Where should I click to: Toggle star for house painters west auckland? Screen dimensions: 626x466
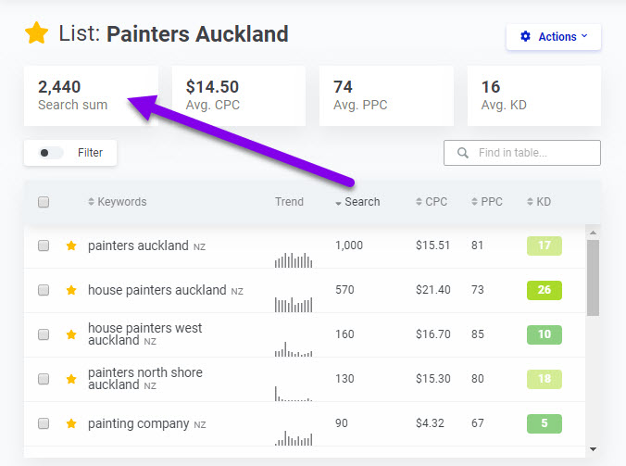[71, 334]
